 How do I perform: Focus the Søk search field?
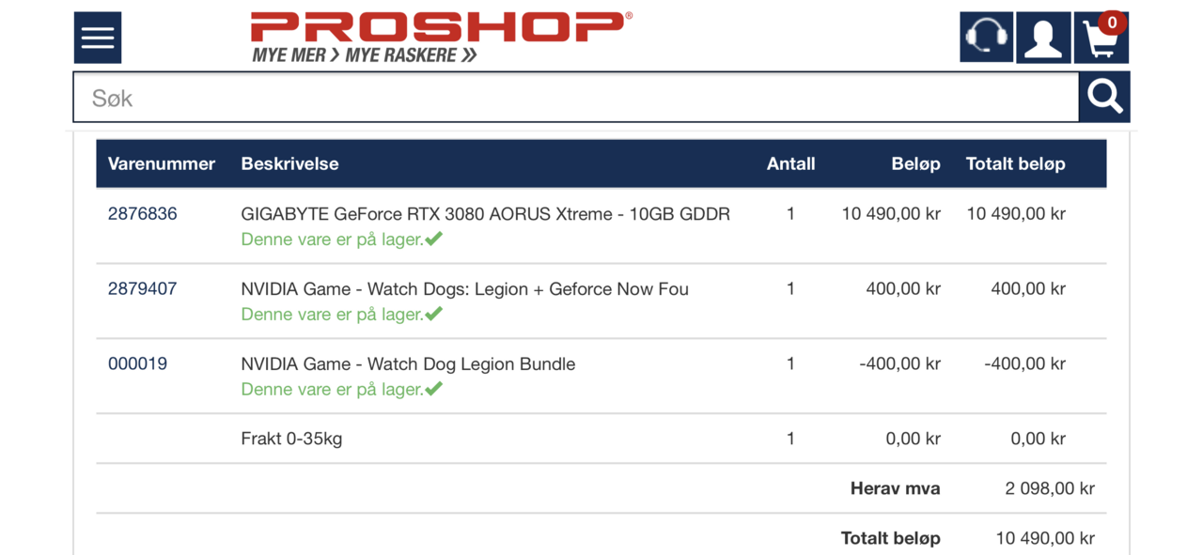[576, 97]
